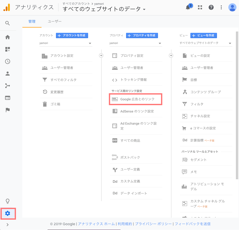This screenshot has height=230, width=239.
Task: Open the property yamori dropdown
Action: click(136, 43)
